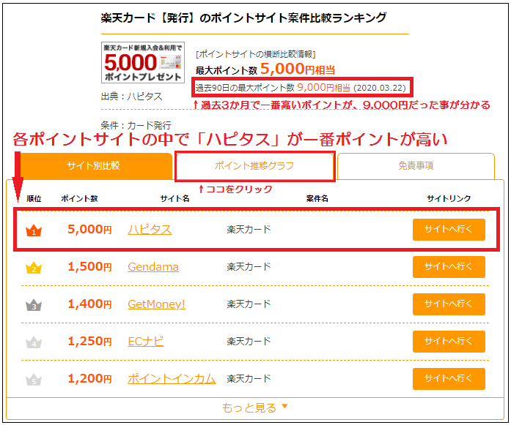Click the 出典：ハピタス text
The height and width of the screenshot is (425, 511).
click(132, 97)
